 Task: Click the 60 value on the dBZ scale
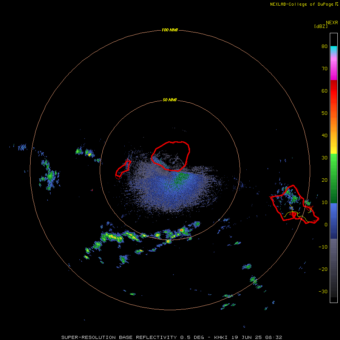point(325,91)
